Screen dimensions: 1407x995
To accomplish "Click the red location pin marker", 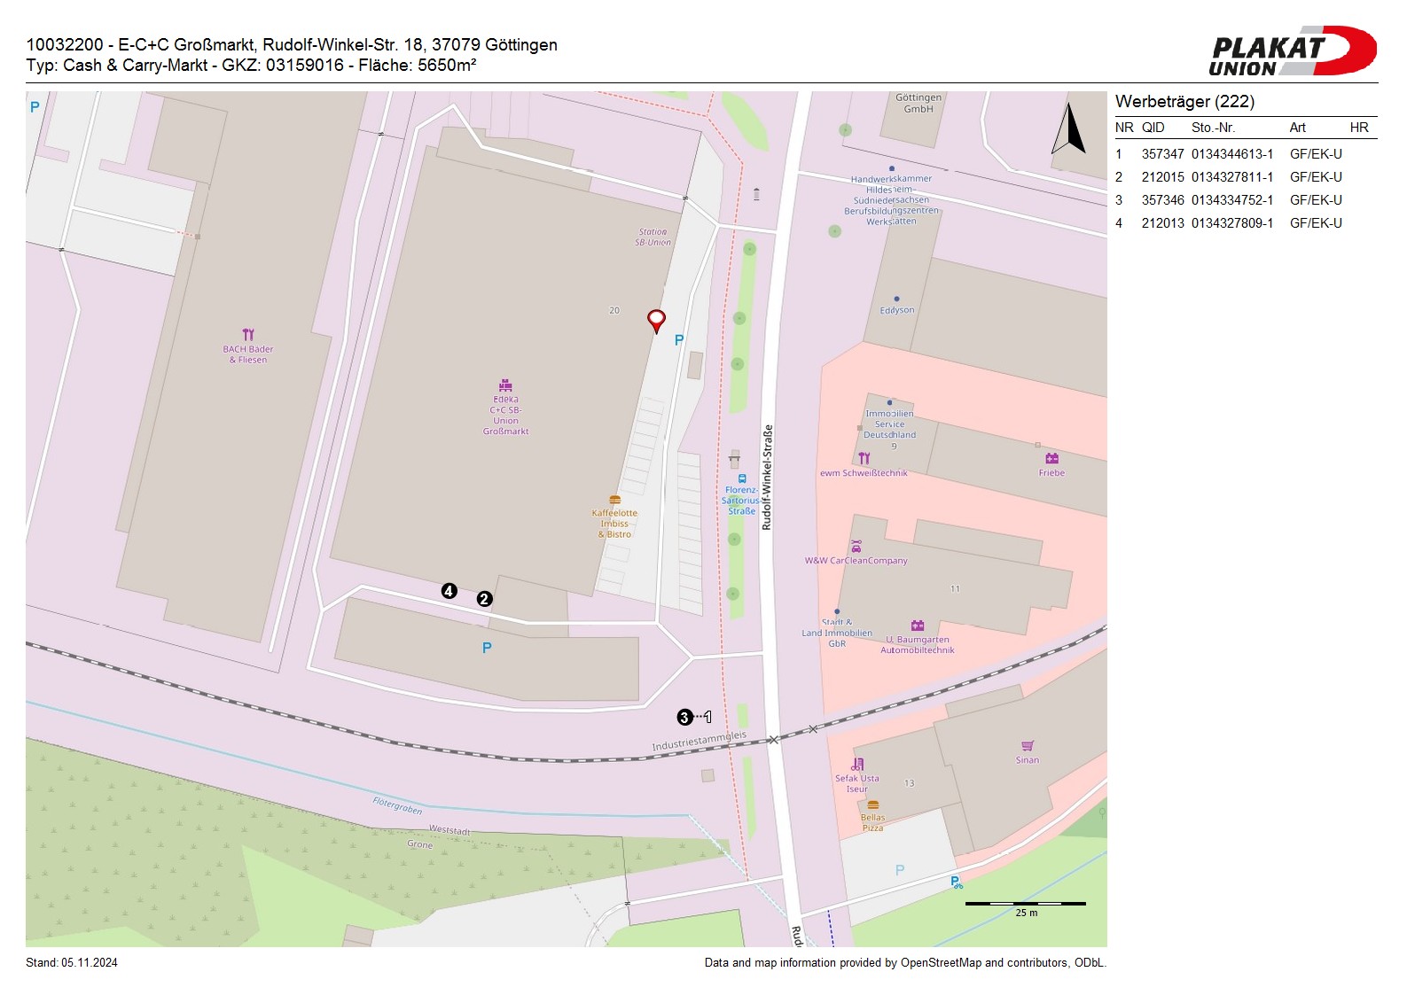I will [656, 320].
